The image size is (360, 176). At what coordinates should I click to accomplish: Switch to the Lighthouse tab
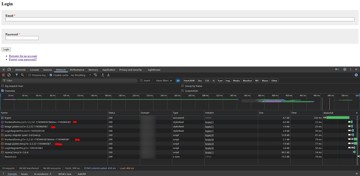[154, 70]
